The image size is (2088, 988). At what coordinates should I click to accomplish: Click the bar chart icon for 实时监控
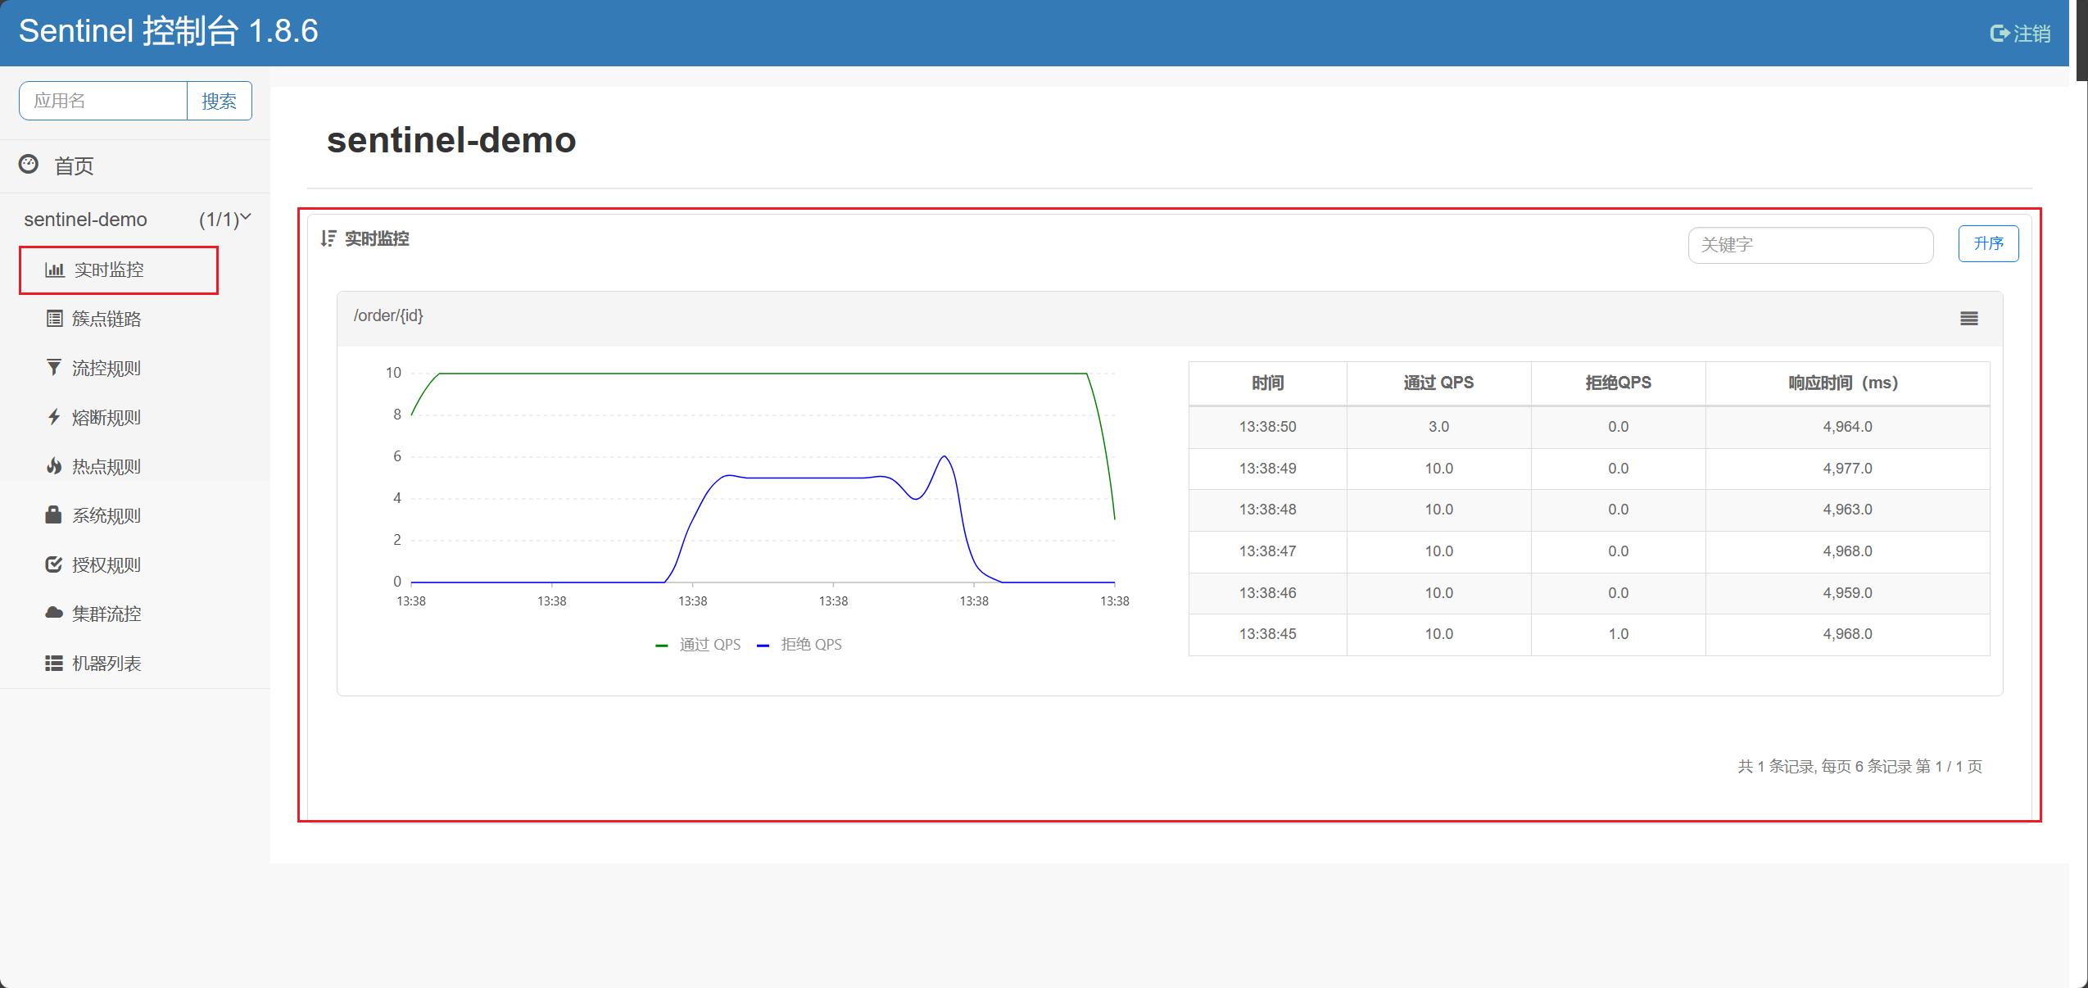click(x=55, y=270)
